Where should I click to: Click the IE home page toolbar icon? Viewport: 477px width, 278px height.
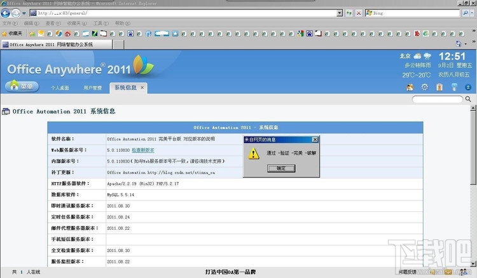click(459, 44)
